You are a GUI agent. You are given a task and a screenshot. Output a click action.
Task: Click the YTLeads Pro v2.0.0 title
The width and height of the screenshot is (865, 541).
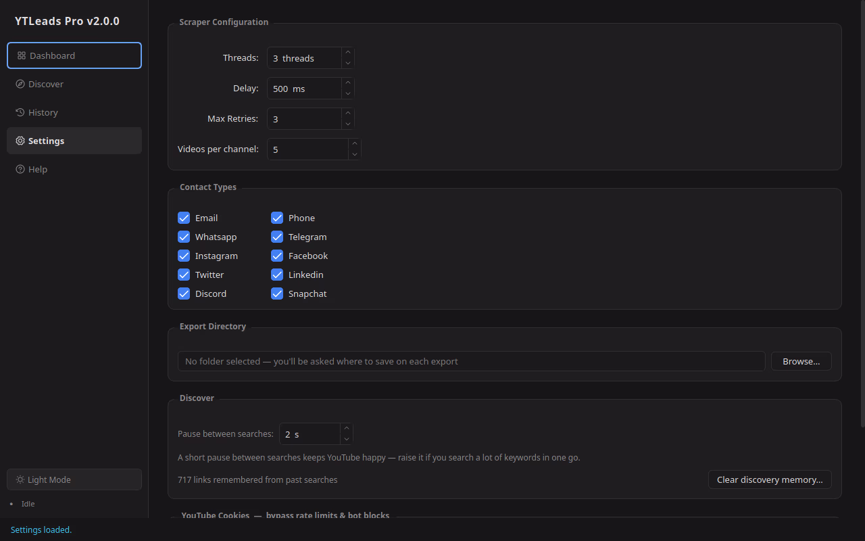[67, 21]
